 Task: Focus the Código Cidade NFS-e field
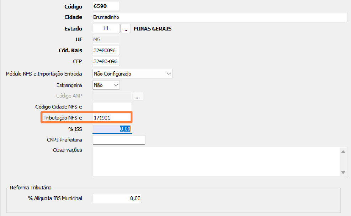click(112, 106)
